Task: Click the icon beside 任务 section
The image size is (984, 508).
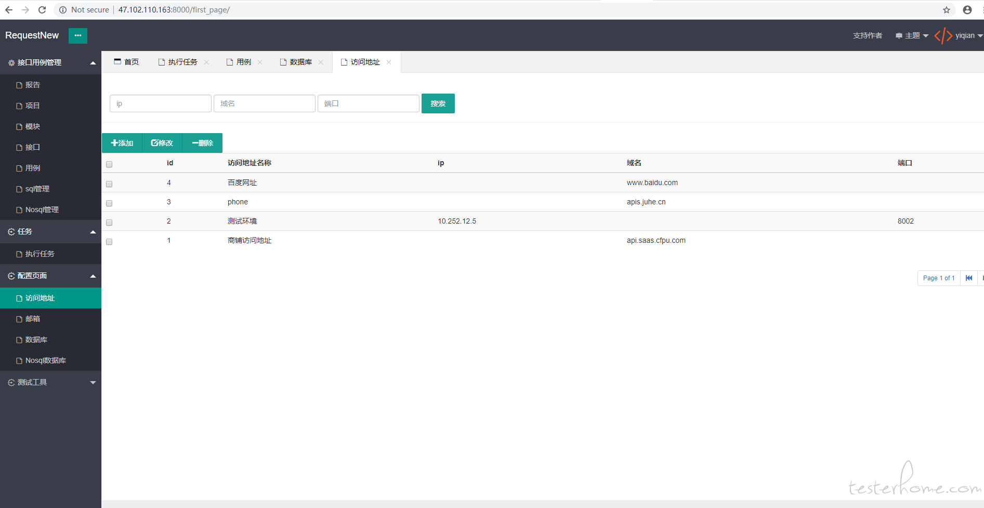Action: click(11, 232)
